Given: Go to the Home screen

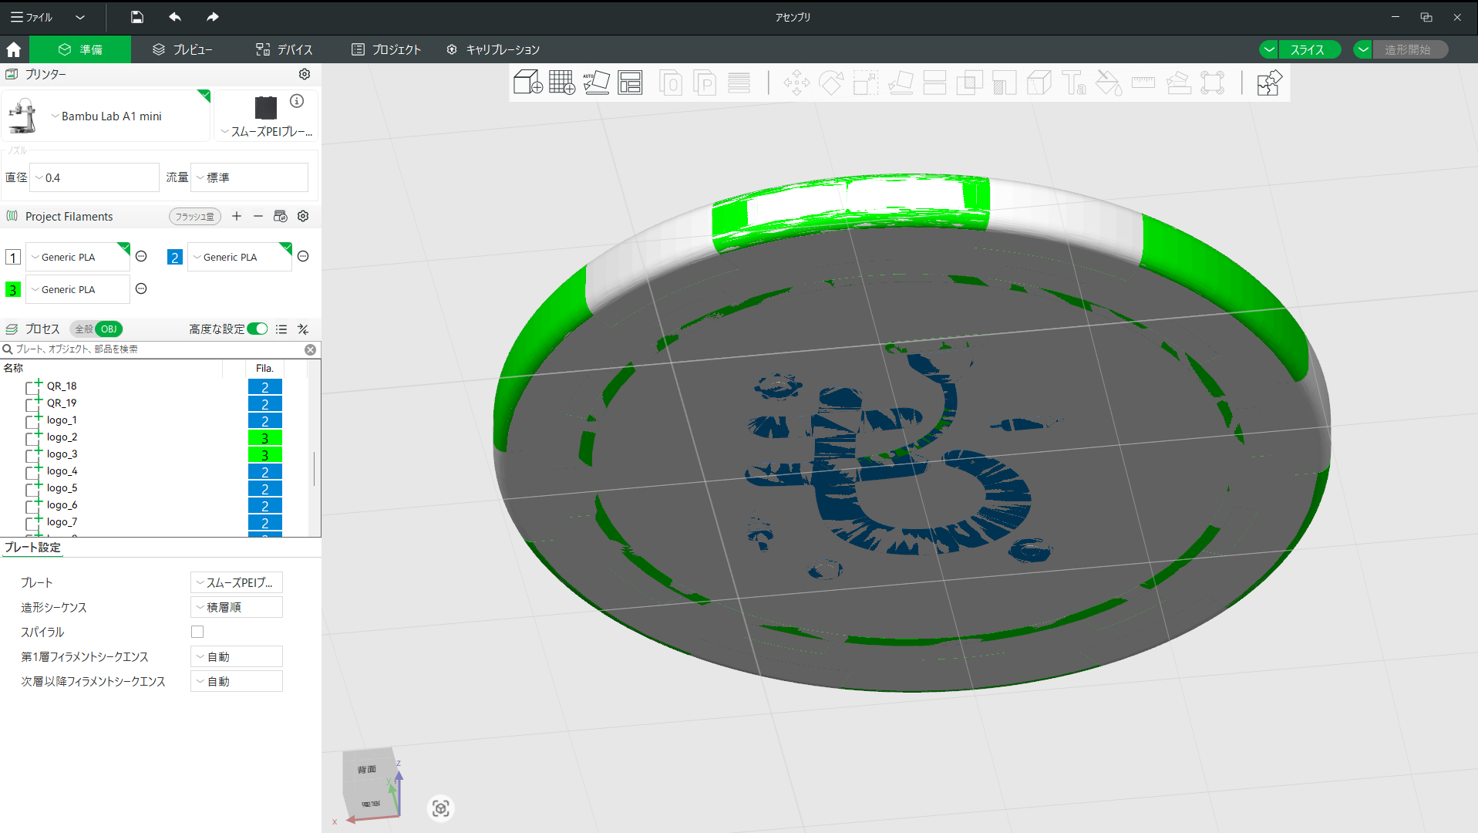Looking at the screenshot, I should pos(14,49).
